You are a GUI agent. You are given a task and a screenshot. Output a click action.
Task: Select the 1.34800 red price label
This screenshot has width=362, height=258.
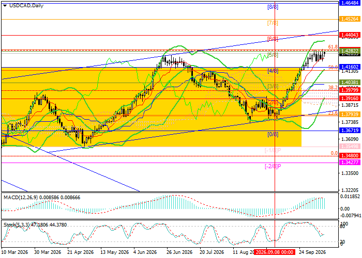[350, 156]
